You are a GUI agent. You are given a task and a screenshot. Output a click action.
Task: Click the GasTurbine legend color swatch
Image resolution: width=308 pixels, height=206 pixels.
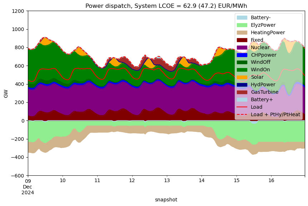pyautogui.click(x=242, y=92)
